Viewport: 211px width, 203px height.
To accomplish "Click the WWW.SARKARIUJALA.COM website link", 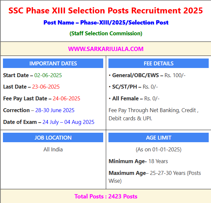I will pos(105,49).
